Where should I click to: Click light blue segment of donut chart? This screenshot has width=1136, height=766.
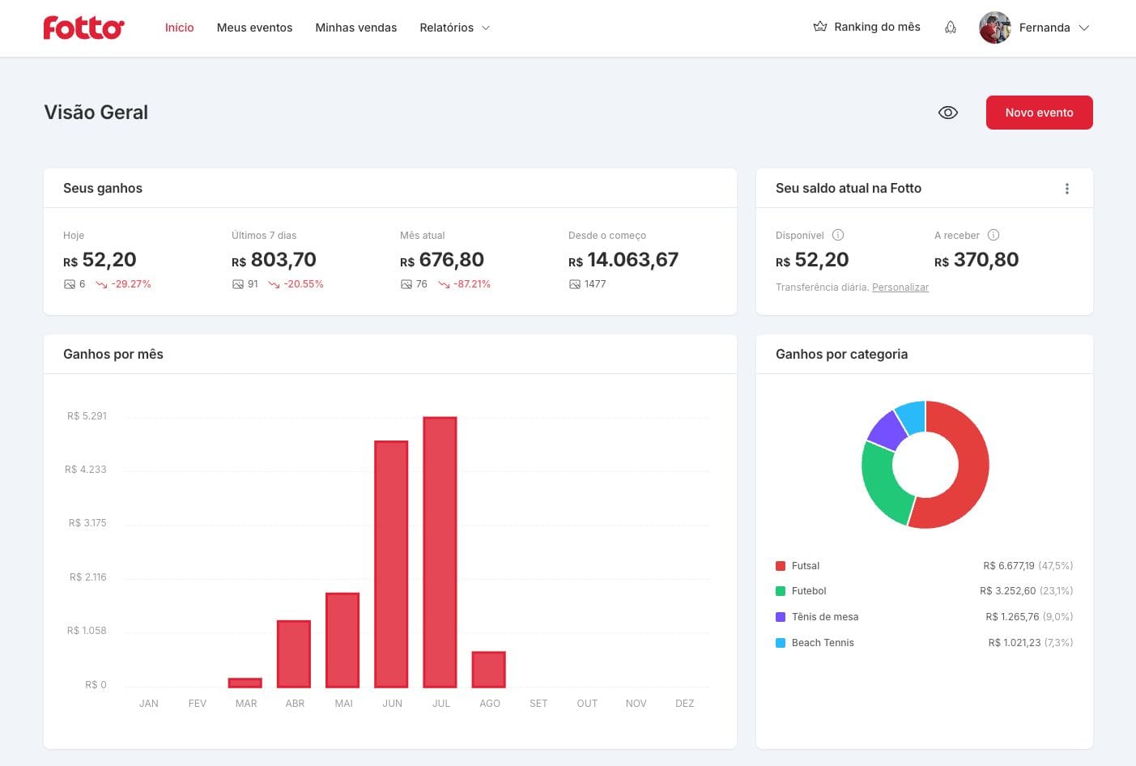913,416
